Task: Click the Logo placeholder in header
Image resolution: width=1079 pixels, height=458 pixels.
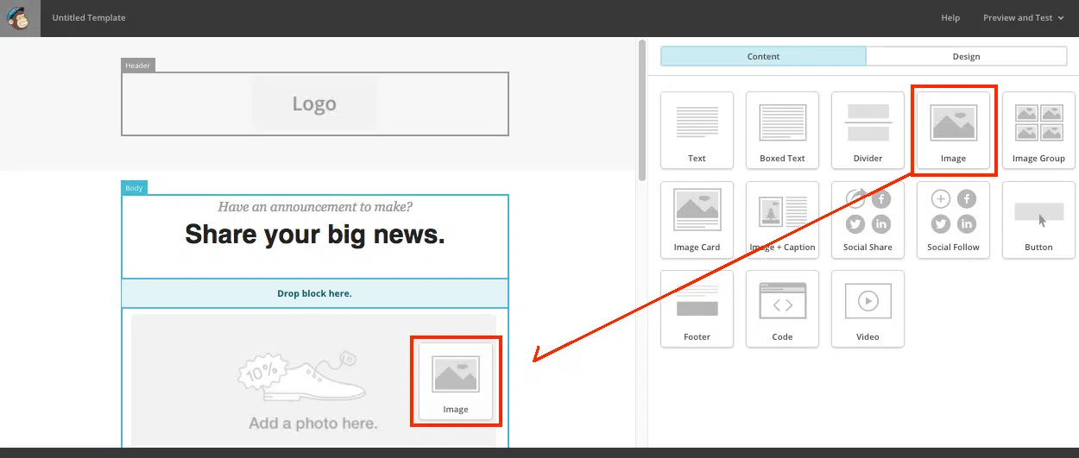Action: tap(314, 104)
